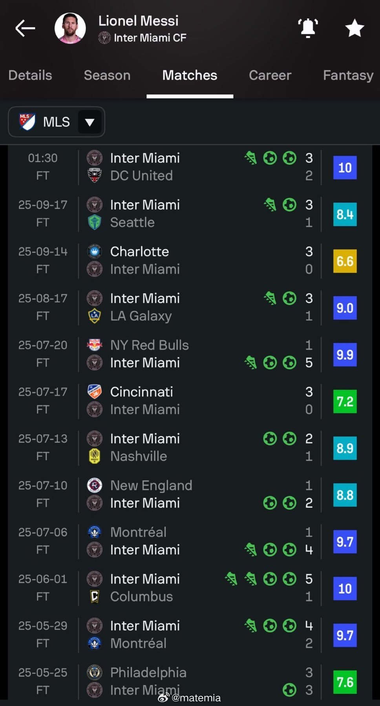Viewport: 380px width, 706px height.
Task: Open Lionel Messi's profile photo
Action: pyautogui.click(x=70, y=28)
